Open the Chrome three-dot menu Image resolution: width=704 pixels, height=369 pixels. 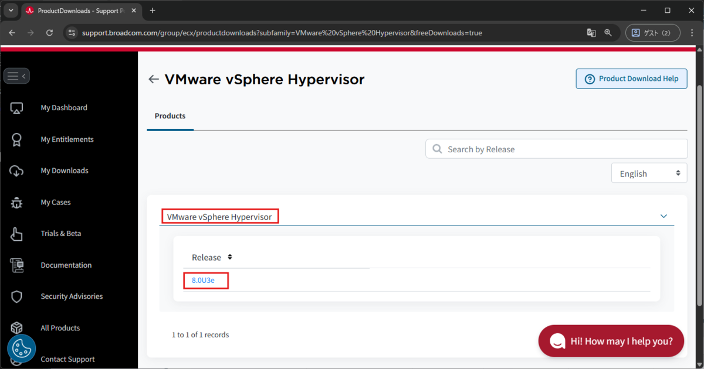click(x=692, y=33)
